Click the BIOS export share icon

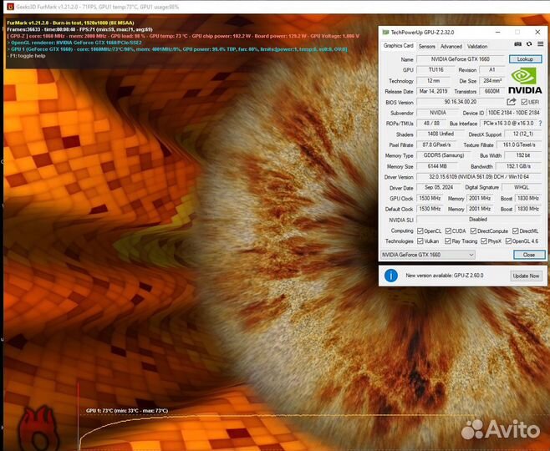click(x=512, y=102)
